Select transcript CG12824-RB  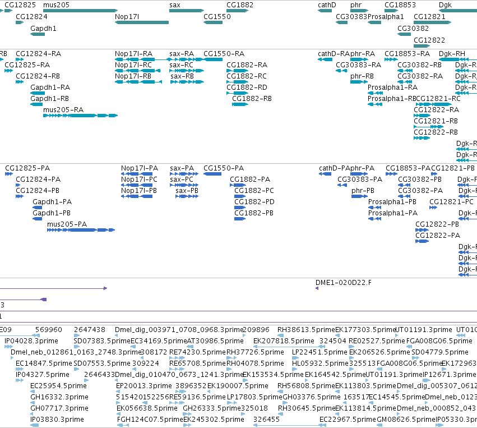click(x=38, y=76)
